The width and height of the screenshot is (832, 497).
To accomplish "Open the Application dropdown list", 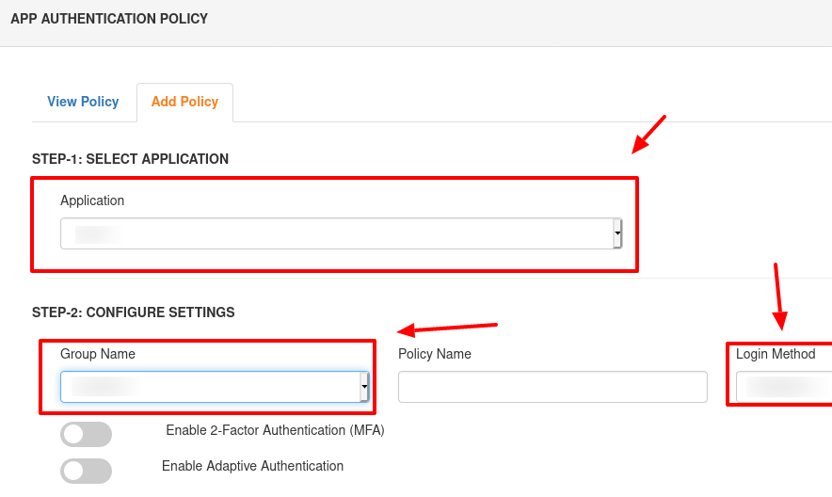I will (341, 233).
